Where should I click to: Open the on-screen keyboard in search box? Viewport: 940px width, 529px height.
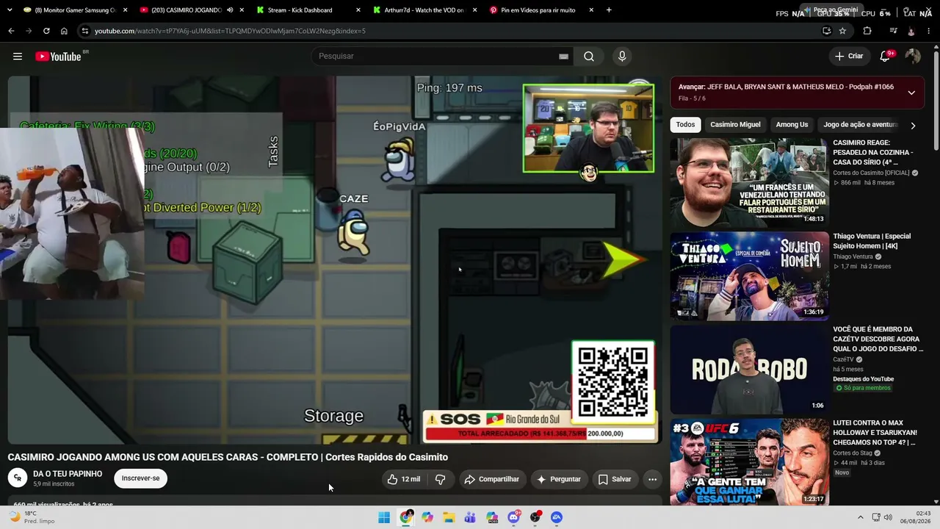pos(563,57)
